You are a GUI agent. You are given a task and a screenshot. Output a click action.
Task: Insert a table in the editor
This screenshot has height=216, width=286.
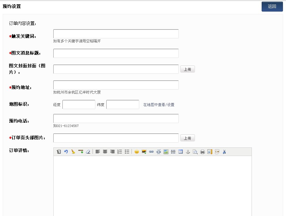tap(181, 152)
